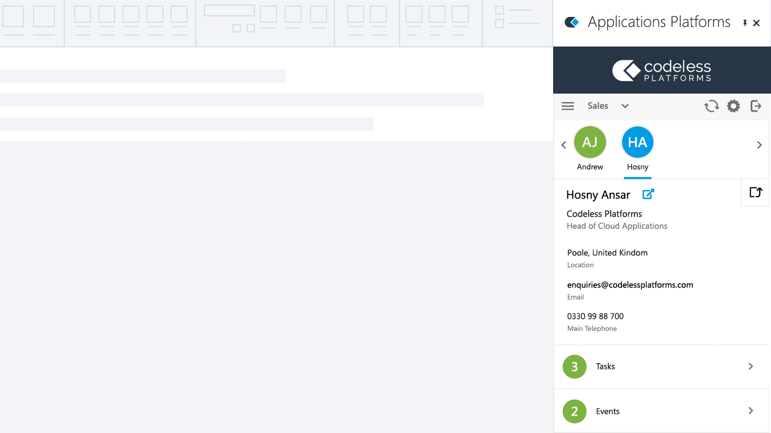This screenshot has height=433, width=771.
Task: Click email enquiries@codelessplatforms.com
Action: pos(630,285)
